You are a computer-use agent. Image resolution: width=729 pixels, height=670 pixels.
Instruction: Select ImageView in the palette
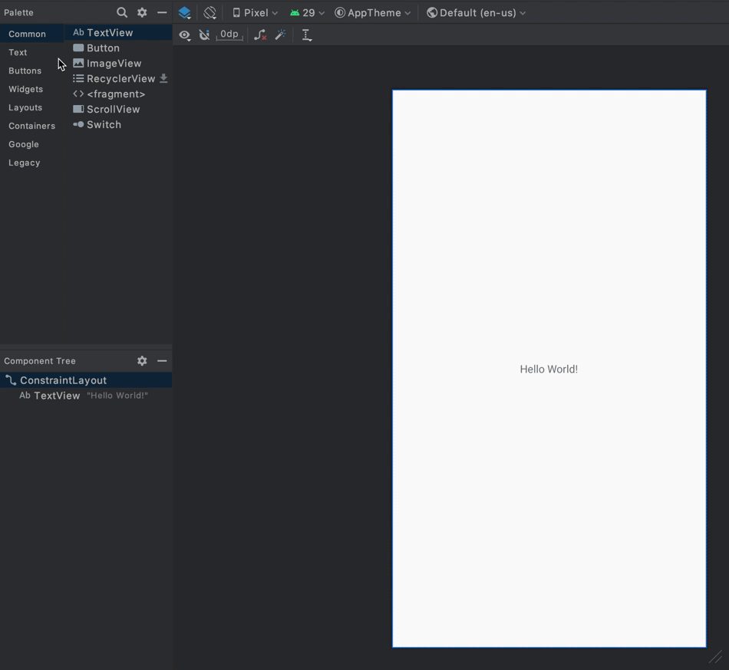tap(118, 63)
